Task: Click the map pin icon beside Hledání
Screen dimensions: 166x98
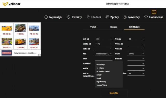Action: [x=88, y=17]
